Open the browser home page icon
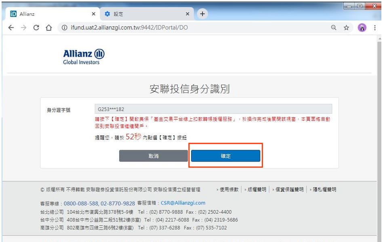Viewport: 383px width, 242px height. click(49, 27)
